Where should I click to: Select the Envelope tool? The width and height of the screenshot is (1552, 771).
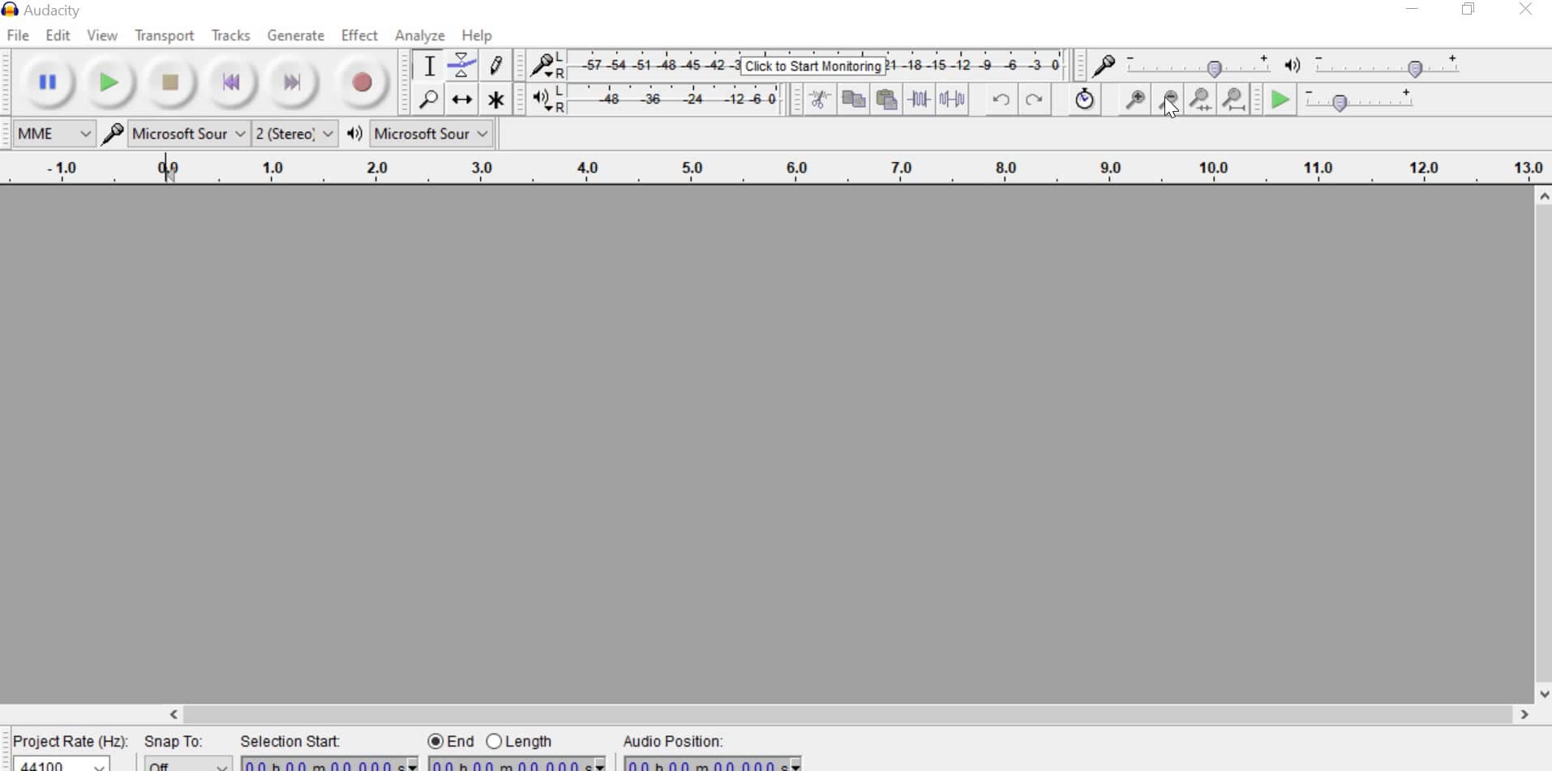point(461,65)
